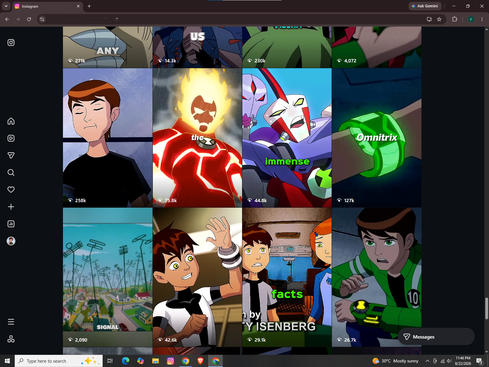Open the browser Extensions menu

(454, 19)
